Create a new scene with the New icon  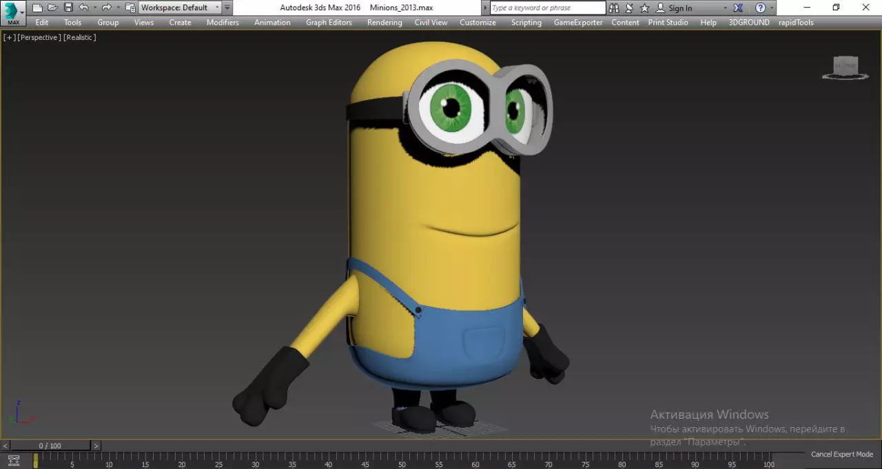37,8
